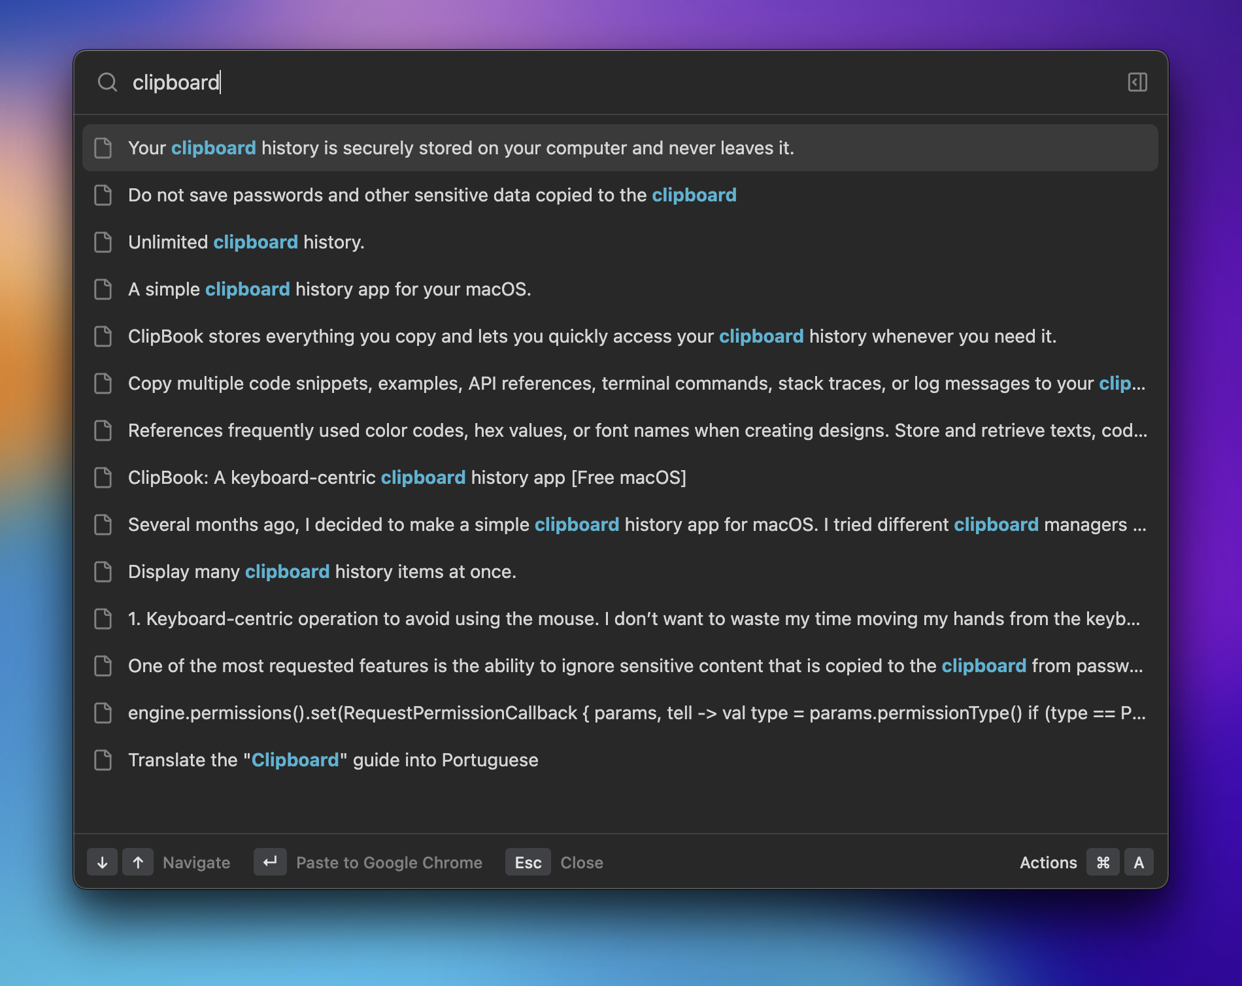Screen dimensions: 1242x986
Task: Click the search magnifier icon
Action: [x=107, y=82]
